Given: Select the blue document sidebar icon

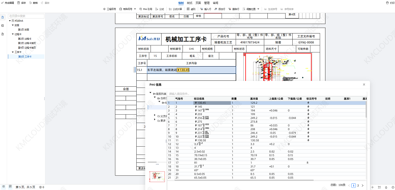Looking at the screenshot, I should 2,17.
